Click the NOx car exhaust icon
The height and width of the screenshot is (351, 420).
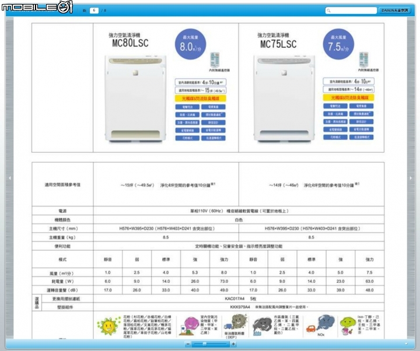point(320,324)
